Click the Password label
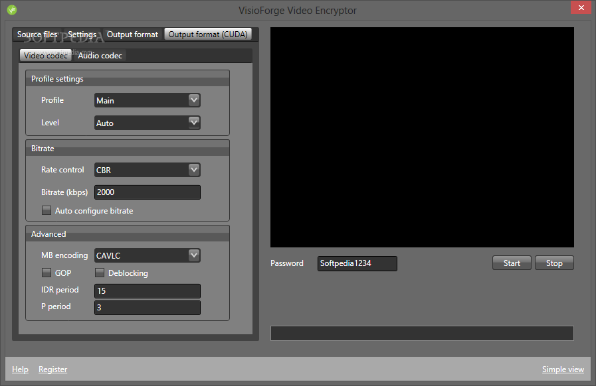596x386 pixels. tap(287, 263)
